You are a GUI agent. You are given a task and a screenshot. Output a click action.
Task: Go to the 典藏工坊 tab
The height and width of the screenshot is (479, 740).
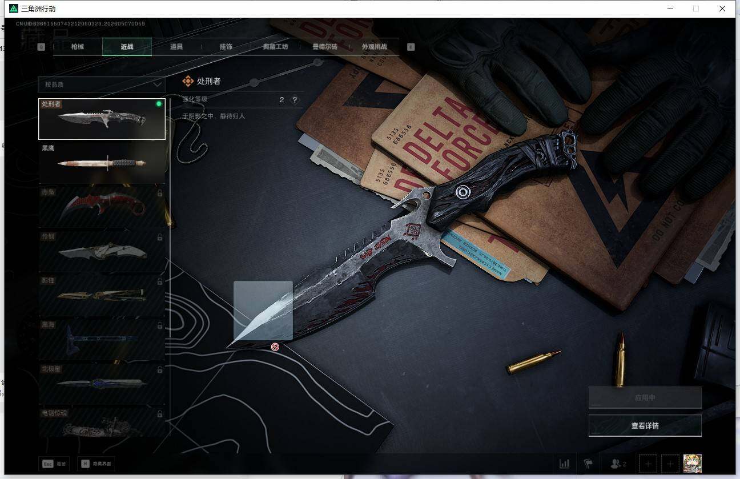tap(275, 47)
